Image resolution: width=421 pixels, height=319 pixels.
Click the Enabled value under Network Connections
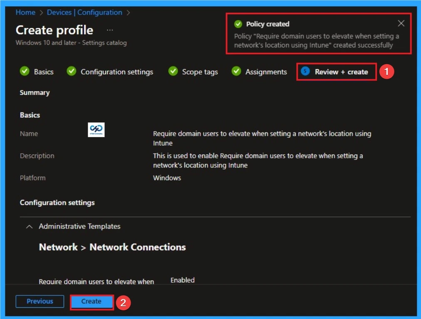[x=182, y=280]
